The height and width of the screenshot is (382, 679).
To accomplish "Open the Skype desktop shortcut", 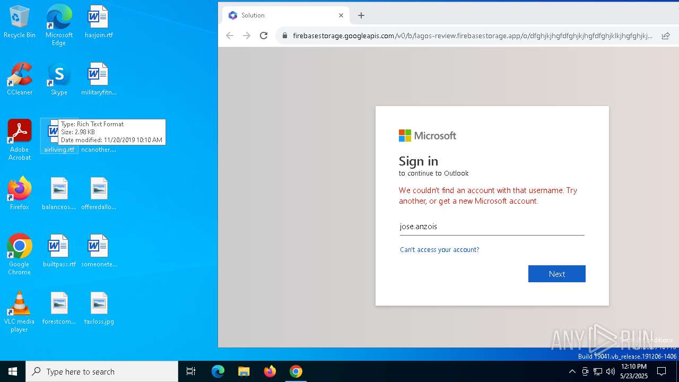I will [x=59, y=79].
